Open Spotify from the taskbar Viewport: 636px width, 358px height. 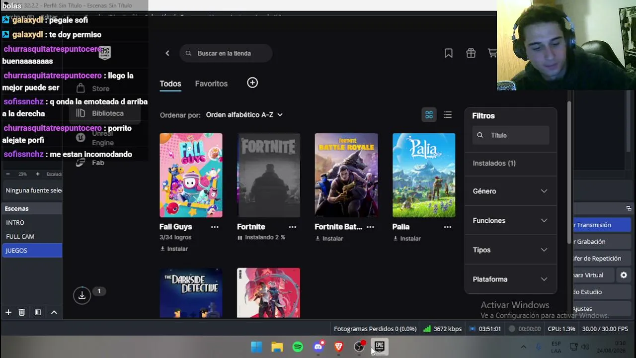pyautogui.click(x=298, y=347)
